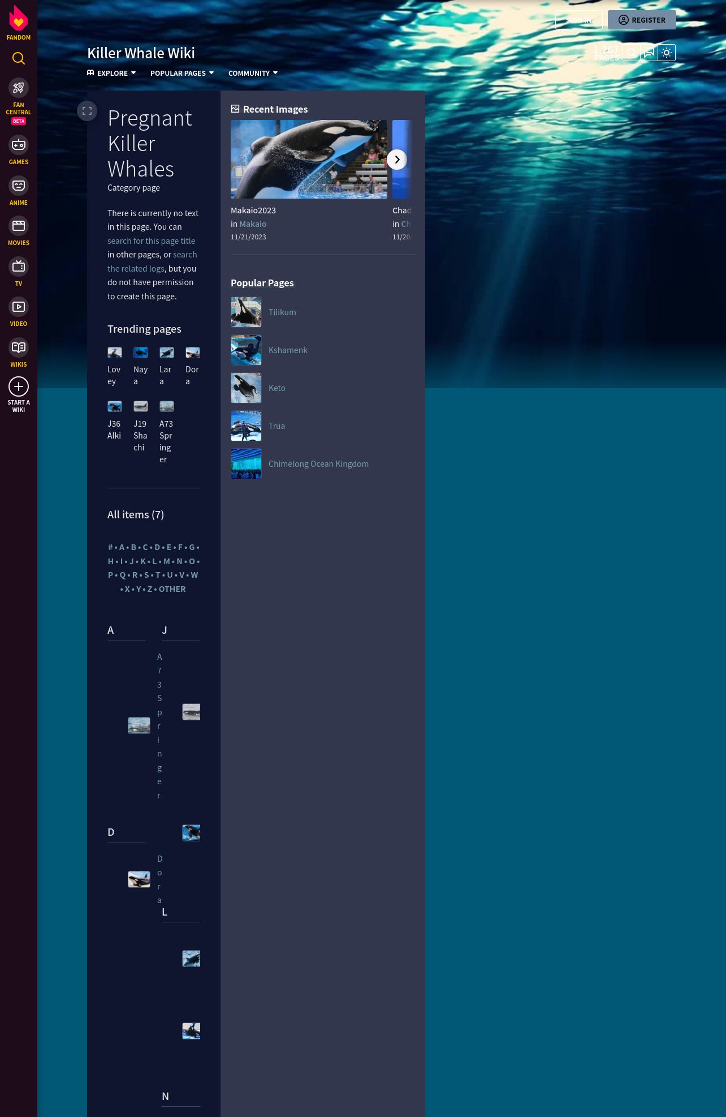Filter items by letter L in the alphabet index
The height and width of the screenshot is (1117, 726).
[154, 561]
